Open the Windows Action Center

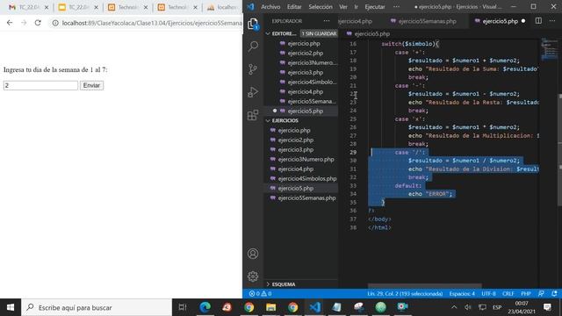[x=547, y=307]
